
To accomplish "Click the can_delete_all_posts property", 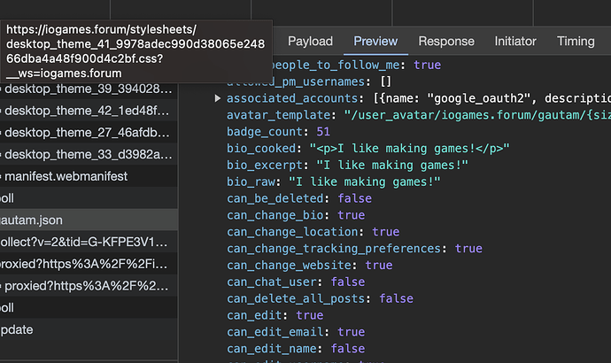I will coord(321,298).
